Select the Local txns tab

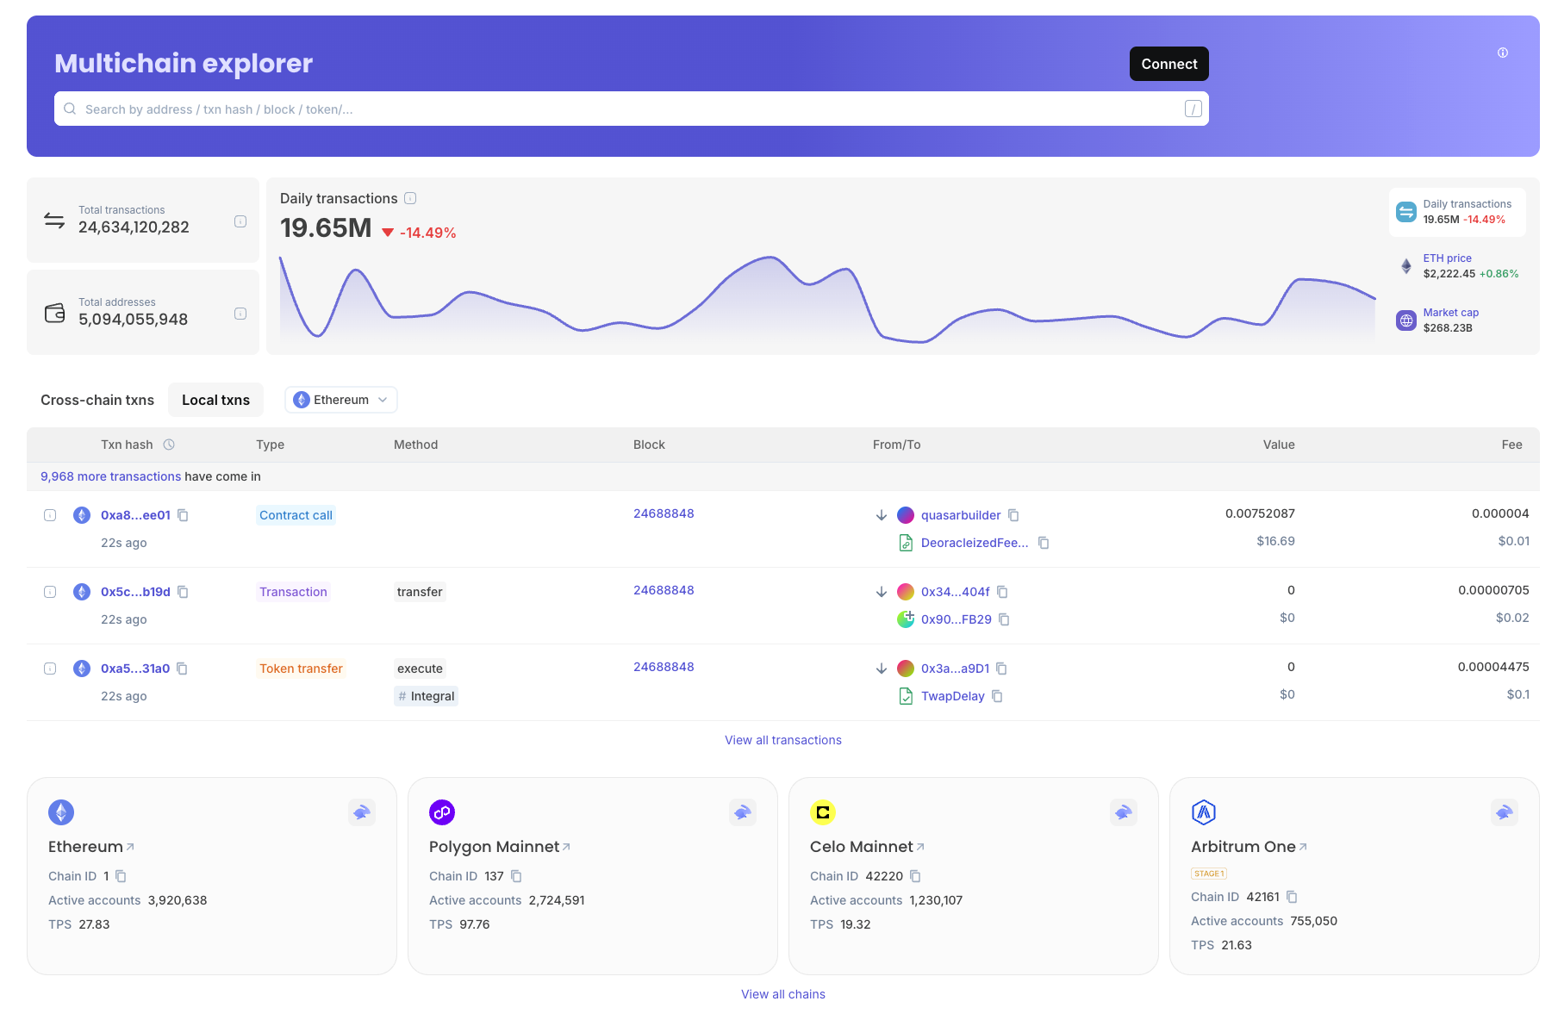[215, 400]
